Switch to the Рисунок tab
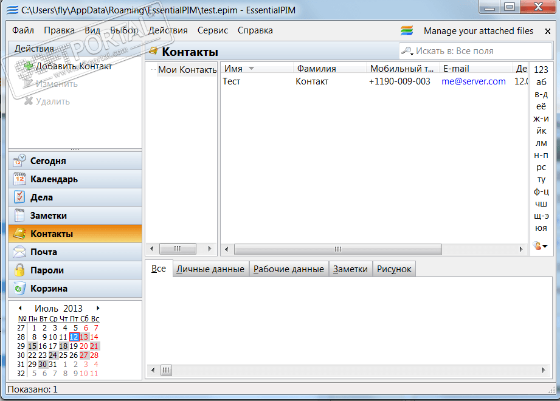Viewport: 560px width, 401px height. tap(394, 269)
